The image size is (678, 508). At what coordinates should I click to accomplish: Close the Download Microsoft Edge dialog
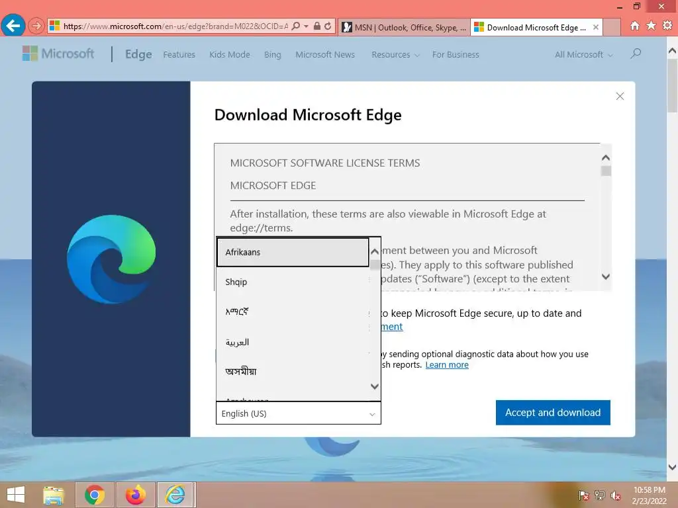pos(620,97)
